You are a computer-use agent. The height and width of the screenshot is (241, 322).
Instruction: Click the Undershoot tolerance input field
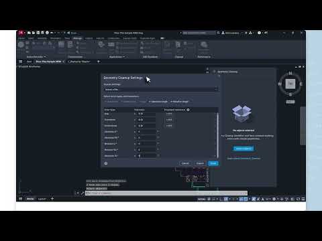click(x=147, y=126)
